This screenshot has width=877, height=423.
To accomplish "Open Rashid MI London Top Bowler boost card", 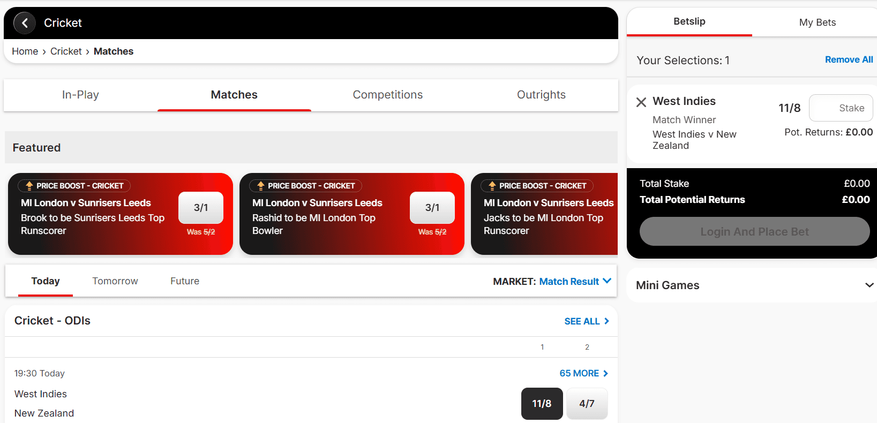I will 352,214.
